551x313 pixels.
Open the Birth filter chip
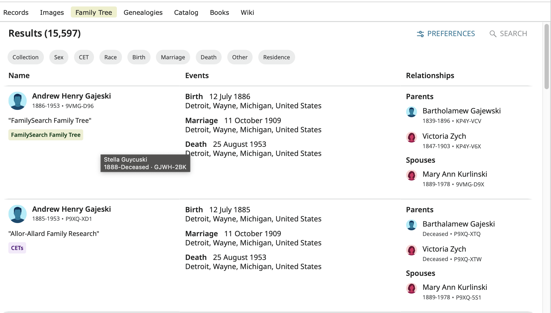(x=139, y=57)
